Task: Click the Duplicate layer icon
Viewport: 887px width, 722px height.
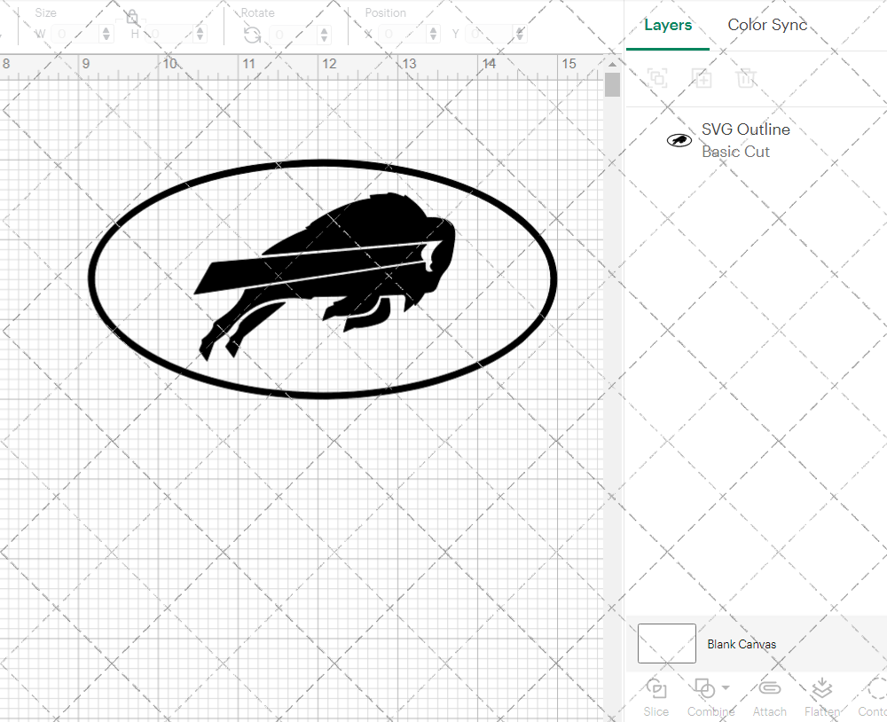Action: [x=702, y=78]
